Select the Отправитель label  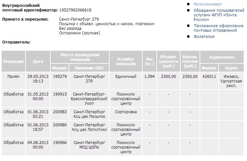coord(16,42)
